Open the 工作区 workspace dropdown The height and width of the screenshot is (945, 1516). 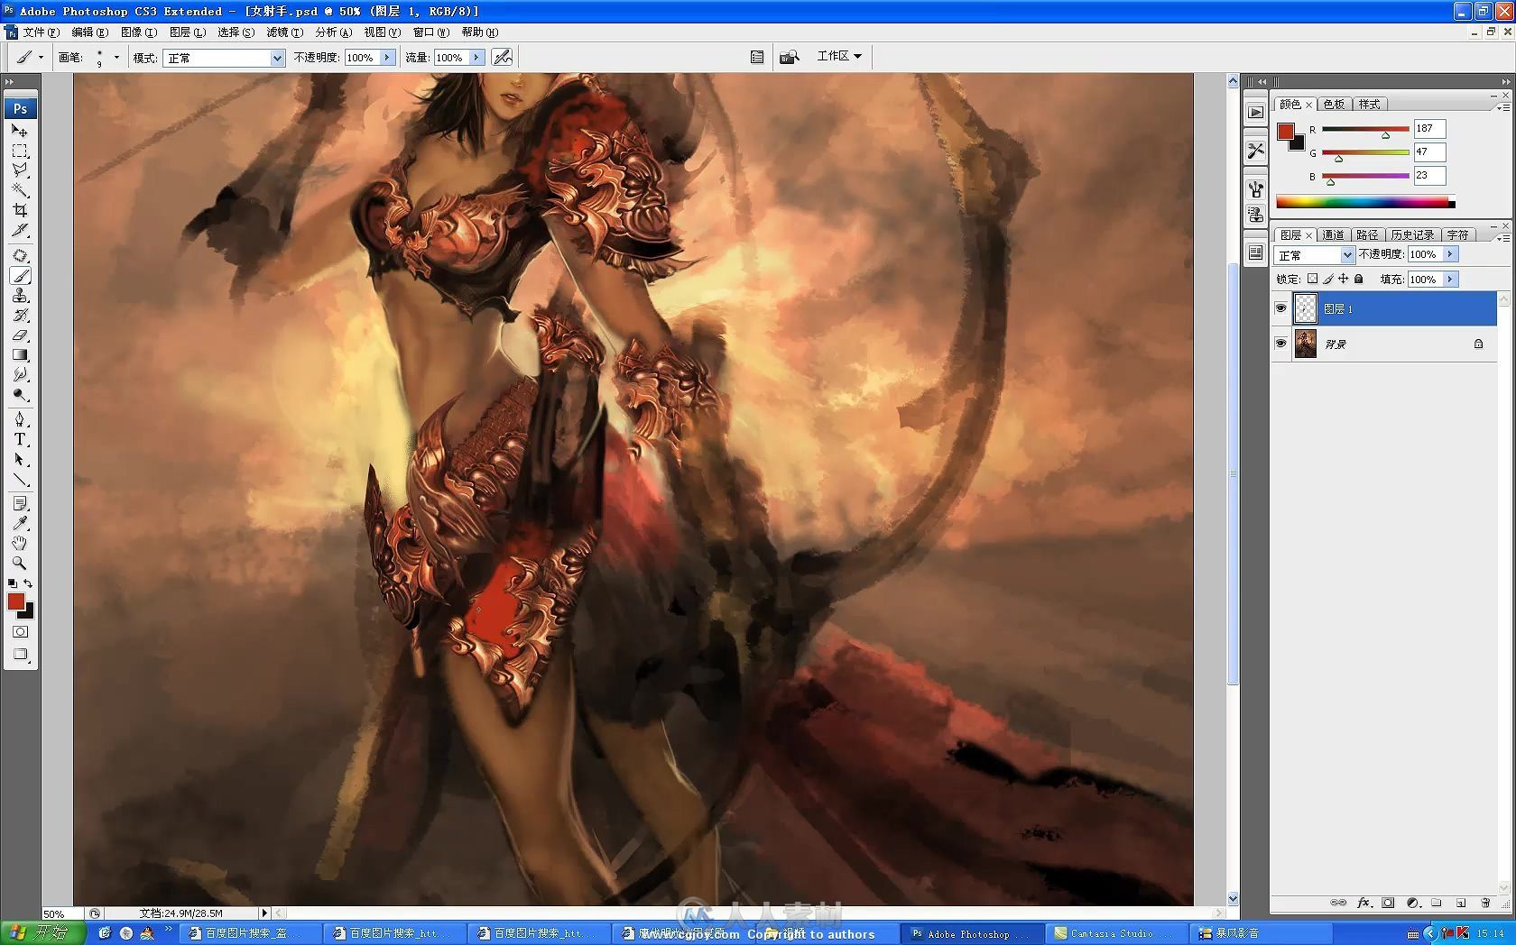pos(839,56)
